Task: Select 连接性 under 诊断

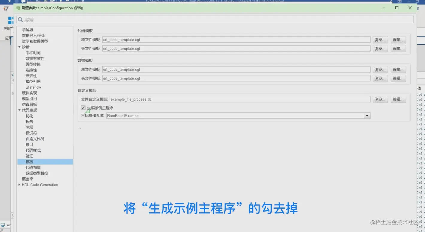Action: pyautogui.click(x=31, y=70)
